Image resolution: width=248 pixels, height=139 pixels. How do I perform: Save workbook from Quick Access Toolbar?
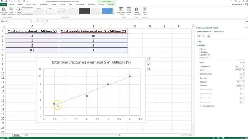5,1
